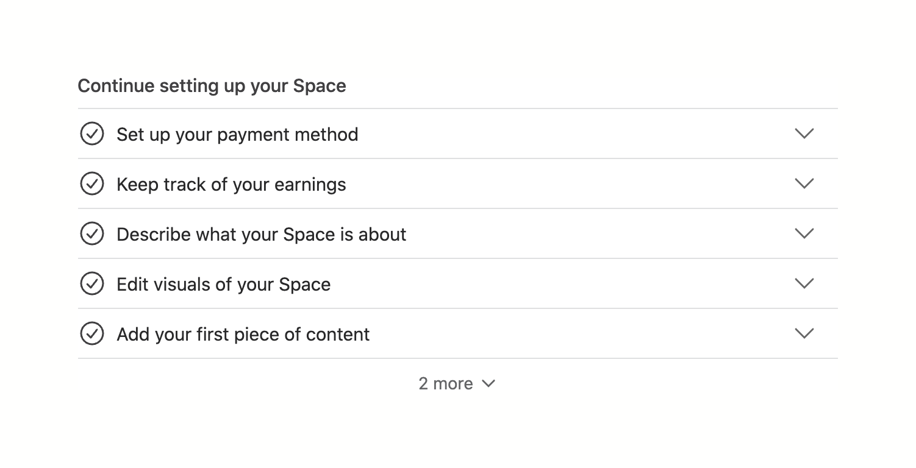Image resolution: width=916 pixels, height=468 pixels.
Task: Choose the 'Edit visuals of your Space' label
Action: pos(223,285)
